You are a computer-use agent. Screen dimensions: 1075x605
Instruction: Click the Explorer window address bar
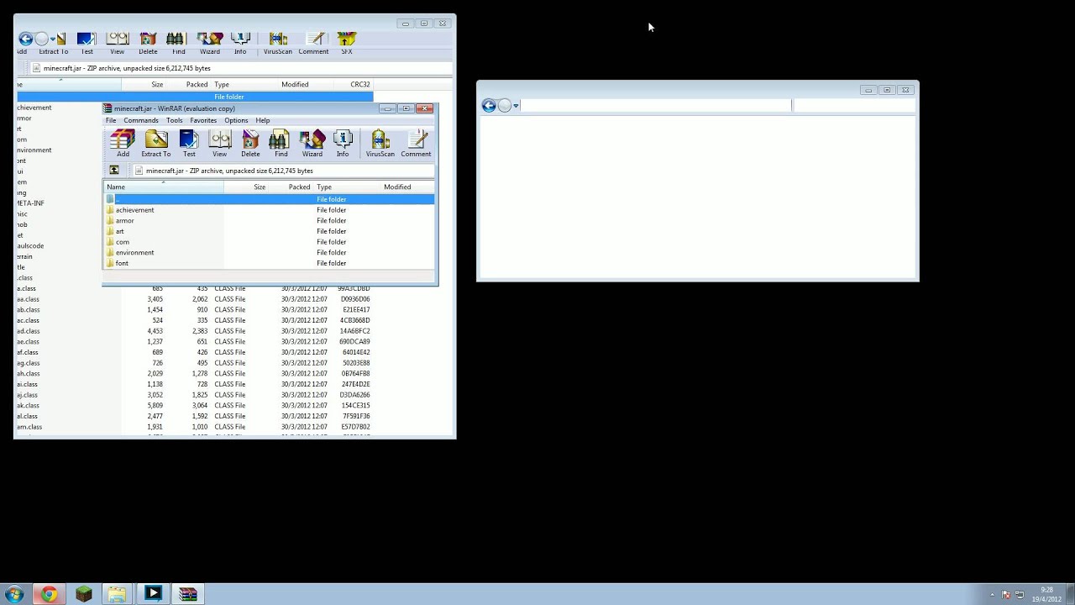[x=656, y=105]
